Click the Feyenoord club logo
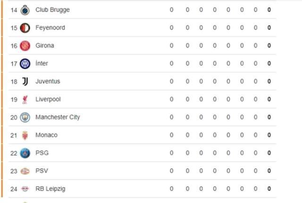The width and height of the screenshot is (302, 203). [25, 28]
